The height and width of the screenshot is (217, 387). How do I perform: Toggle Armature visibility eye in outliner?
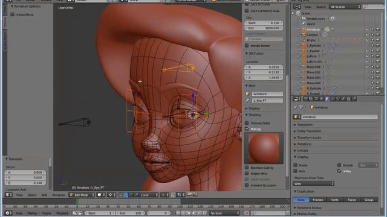click(367, 30)
